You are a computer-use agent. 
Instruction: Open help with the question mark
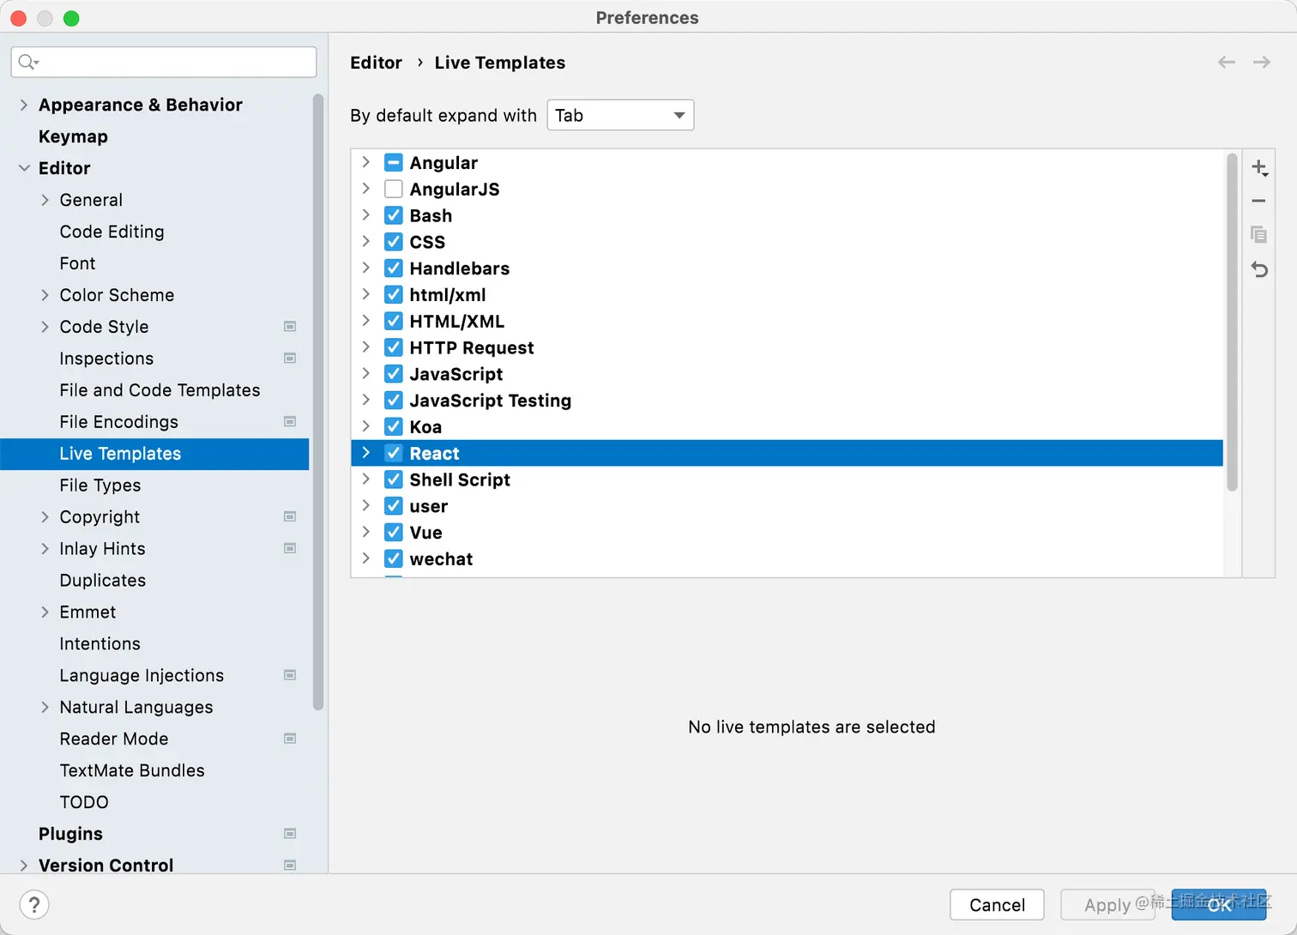tap(34, 904)
